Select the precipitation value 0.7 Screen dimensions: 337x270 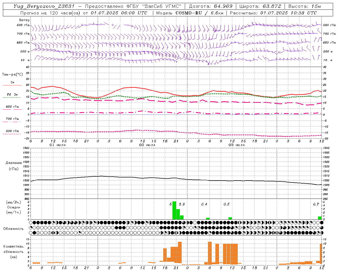(x=316, y=204)
